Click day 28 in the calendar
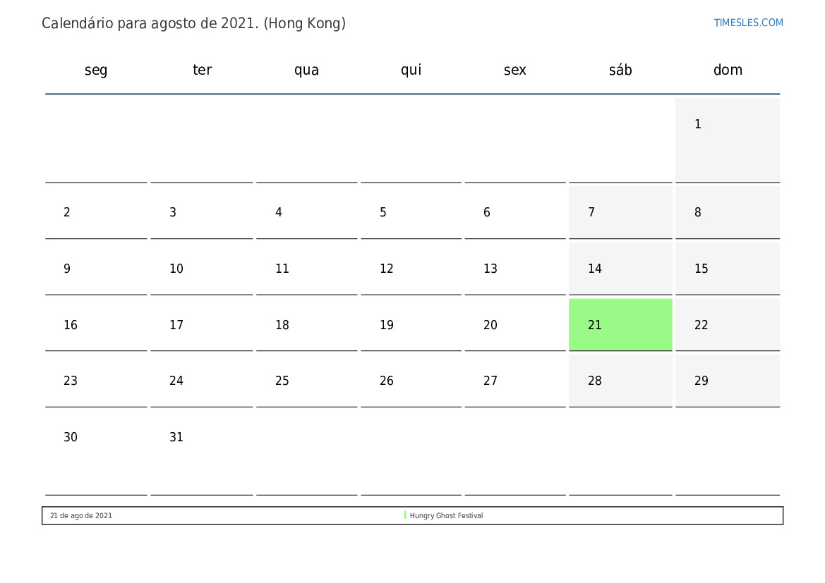 [620, 381]
